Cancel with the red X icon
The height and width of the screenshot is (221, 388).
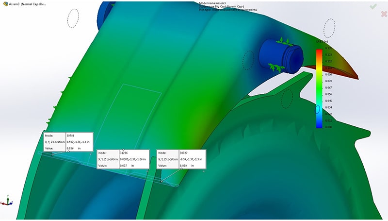tap(384, 14)
